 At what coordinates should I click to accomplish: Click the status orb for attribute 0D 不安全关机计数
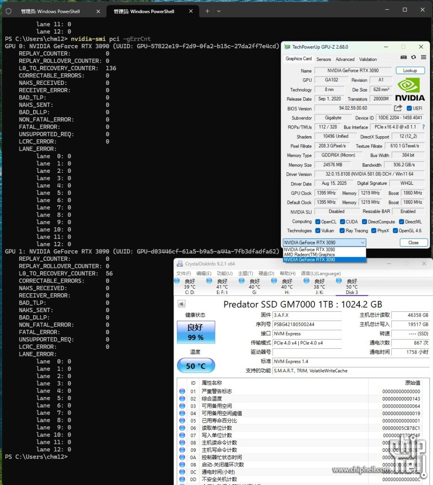[x=182, y=479]
